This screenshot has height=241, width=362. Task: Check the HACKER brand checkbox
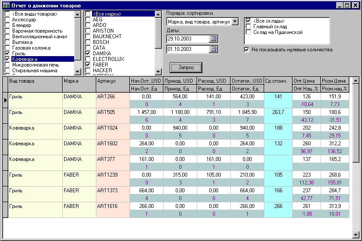point(88,70)
